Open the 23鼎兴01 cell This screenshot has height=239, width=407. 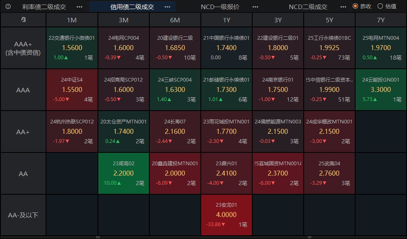click(227, 173)
